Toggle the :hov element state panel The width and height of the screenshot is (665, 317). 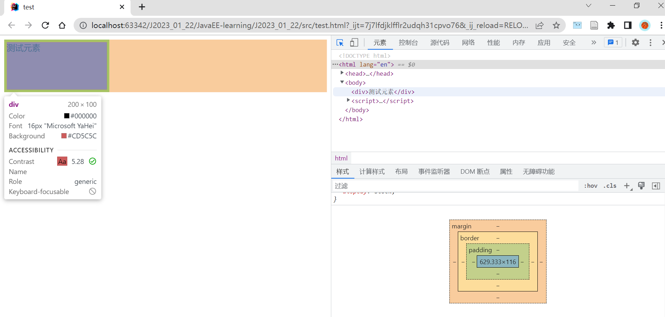click(591, 186)
